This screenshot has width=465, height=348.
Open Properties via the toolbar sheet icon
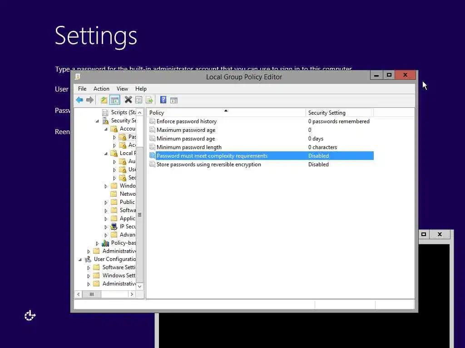point(139,100)
